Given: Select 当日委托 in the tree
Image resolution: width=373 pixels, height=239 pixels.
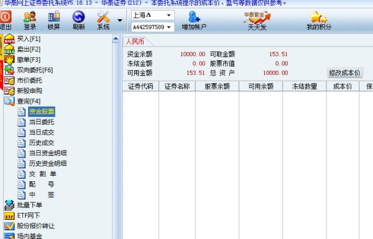Looking at the screenshot, I should tap(42, 122).
